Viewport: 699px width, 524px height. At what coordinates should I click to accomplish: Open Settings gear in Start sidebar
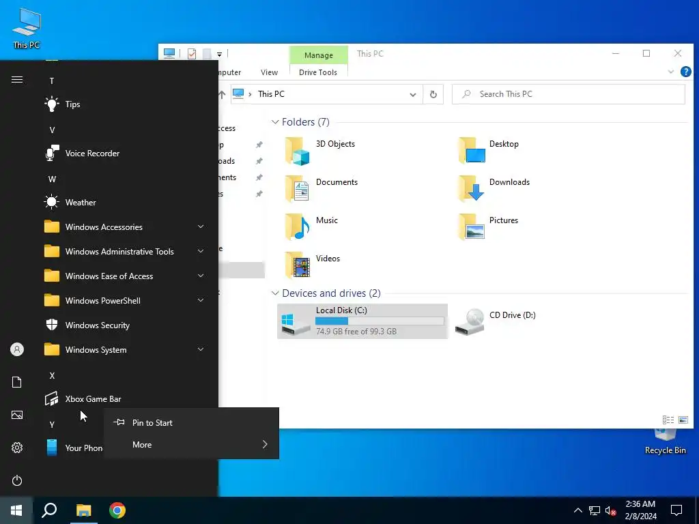click(17, 448)
